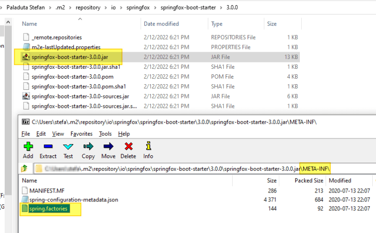Click the 3.0.0 breadcrumb segment
The image size is (376, 233).
pos(232,8)
